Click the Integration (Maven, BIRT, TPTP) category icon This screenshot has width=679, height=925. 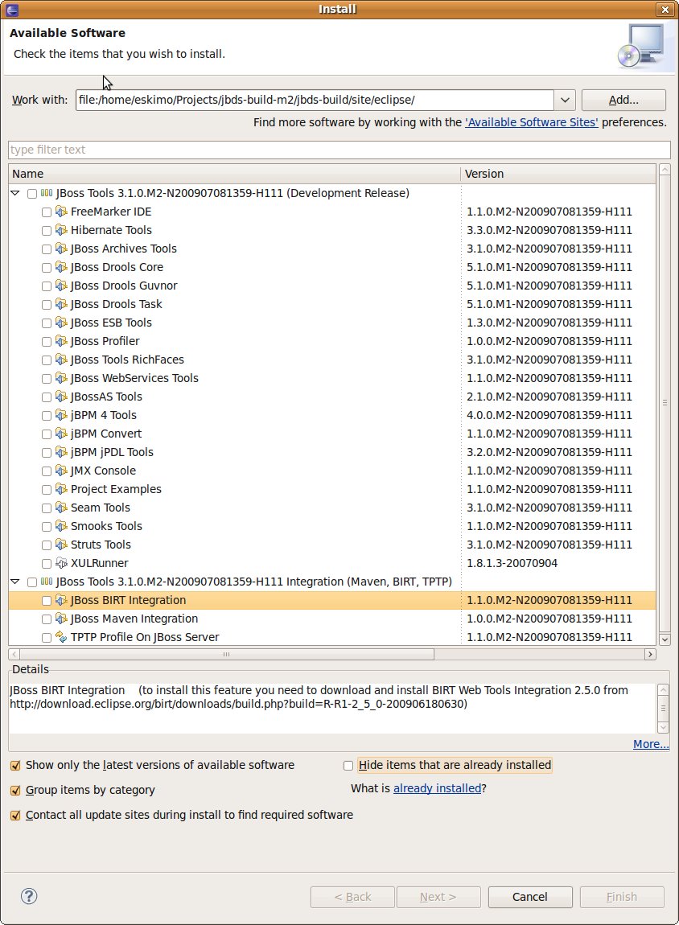coord(47,581)
